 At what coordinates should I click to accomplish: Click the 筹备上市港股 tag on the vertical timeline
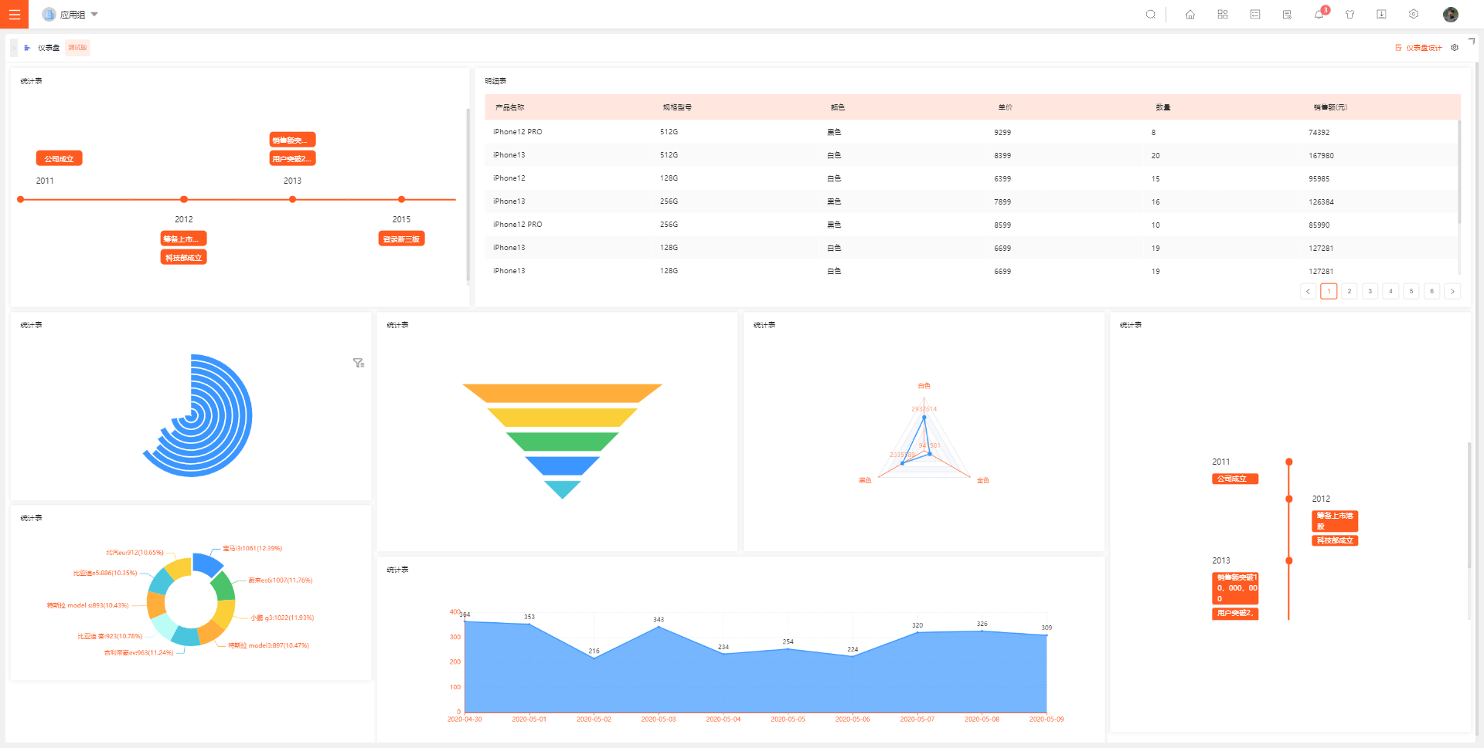pyautogui.click(x=1335, y=520)
